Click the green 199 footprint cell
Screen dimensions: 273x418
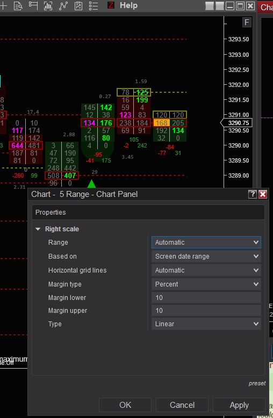coord(142,100)
